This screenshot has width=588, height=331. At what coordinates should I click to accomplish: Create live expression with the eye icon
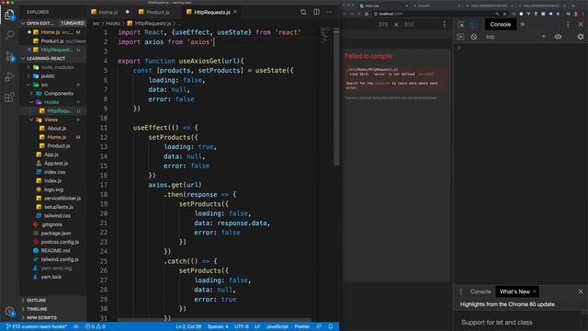click(558, 37)
